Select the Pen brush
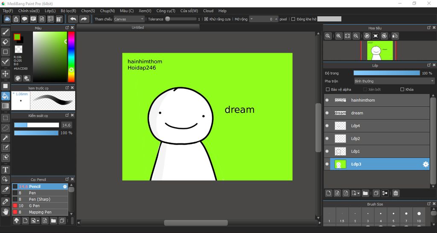 (x=40, y=193)
